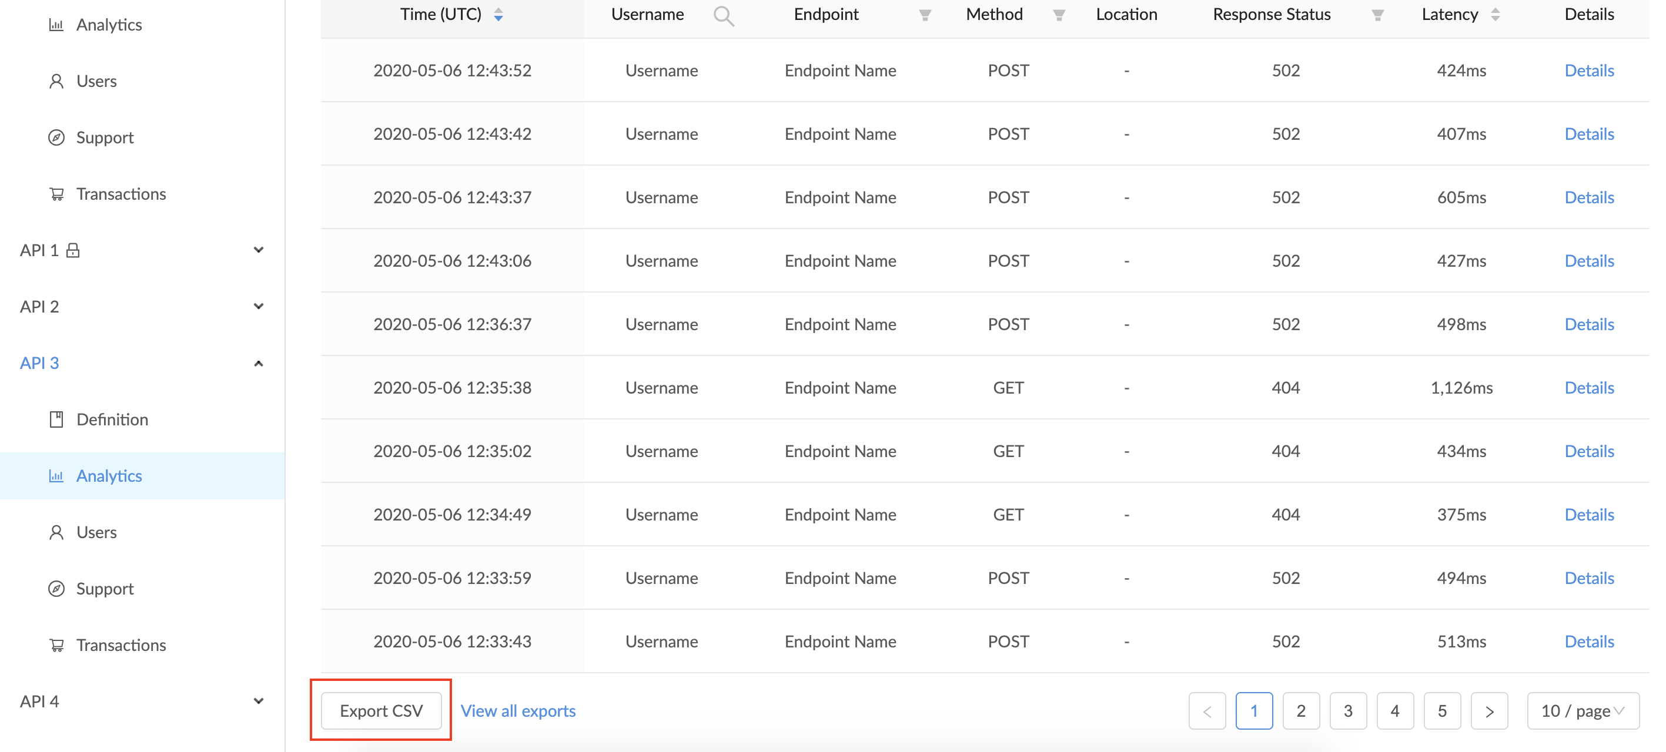1666x752 pixels.
Task: Open Transactions under API 3
Action: point(121,645)
